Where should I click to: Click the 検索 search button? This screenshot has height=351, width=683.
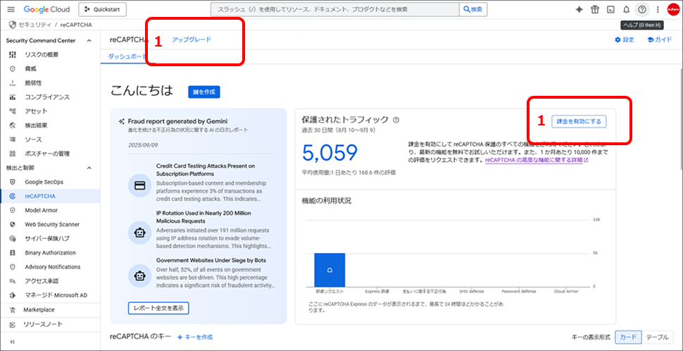pyautogui.click(x=473, y=9)
